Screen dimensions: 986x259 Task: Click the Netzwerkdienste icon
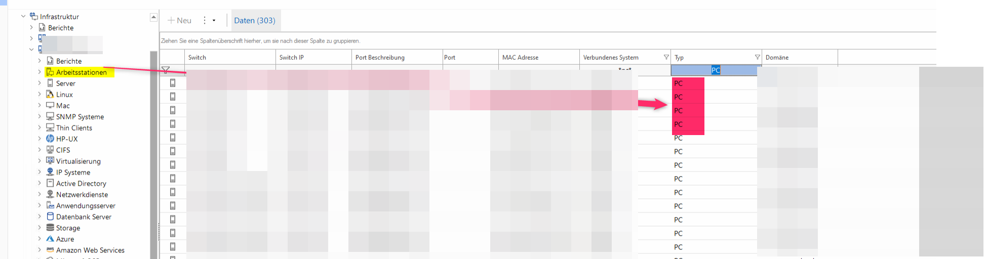pos(50,195)
